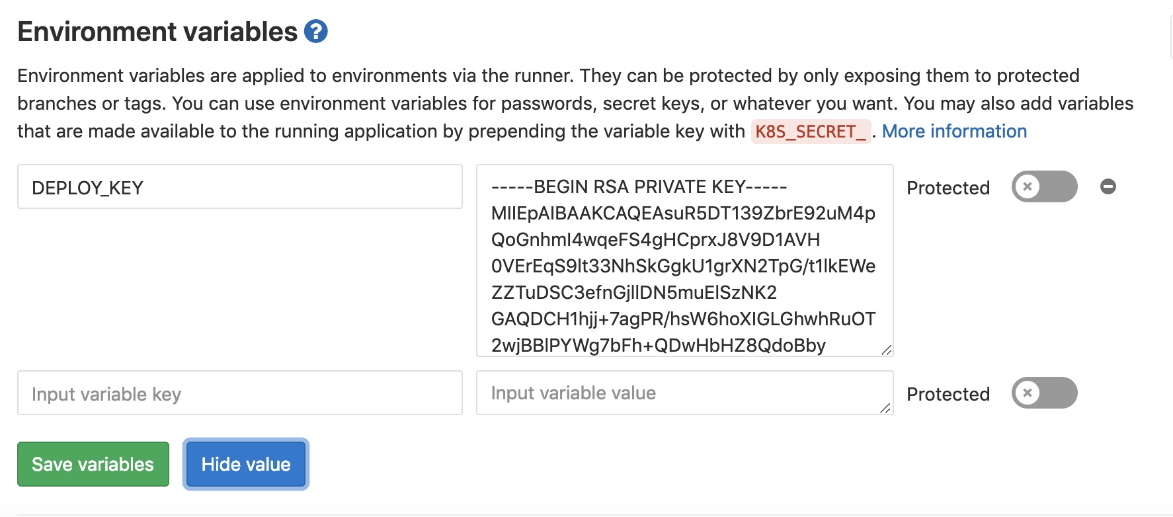The height and width of the screenshot is (517, 1173).
Task: Grab the resize handle of the private key textarea
Action: [x=886, y=349]
